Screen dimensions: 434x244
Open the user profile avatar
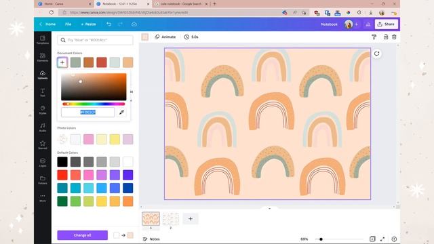pos(349,24)
